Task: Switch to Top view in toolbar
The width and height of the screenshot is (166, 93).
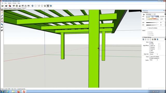Action: 17,6
